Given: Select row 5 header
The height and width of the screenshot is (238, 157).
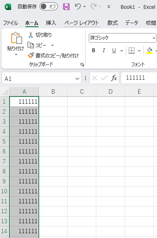Looking at the screenshot, I should point(4,142).
